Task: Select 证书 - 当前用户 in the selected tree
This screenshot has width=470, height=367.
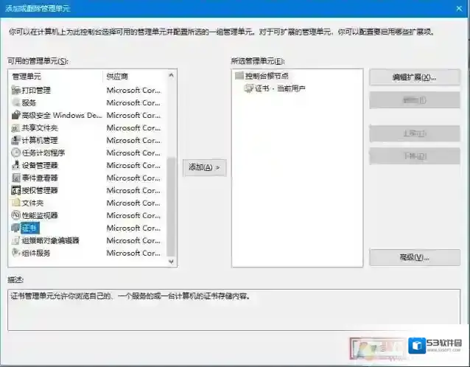Action: pyautogui.click(x=279, y=88)
